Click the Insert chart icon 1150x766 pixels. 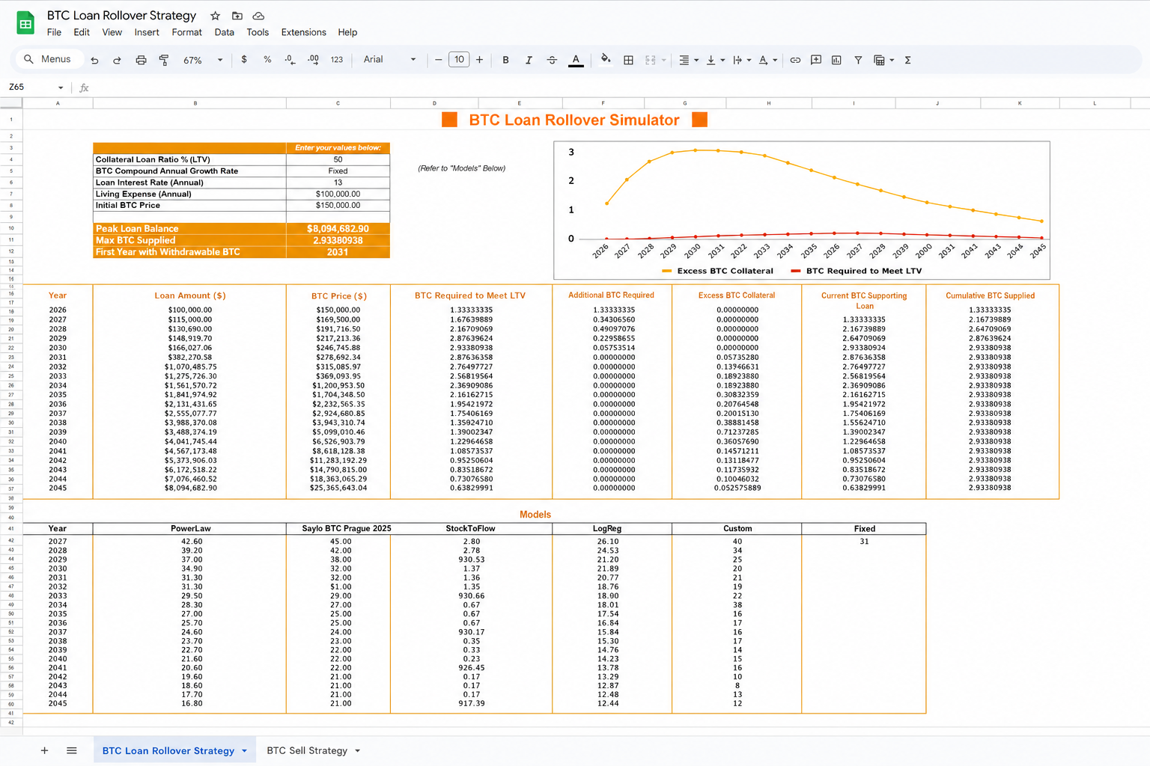pos(836,60)
